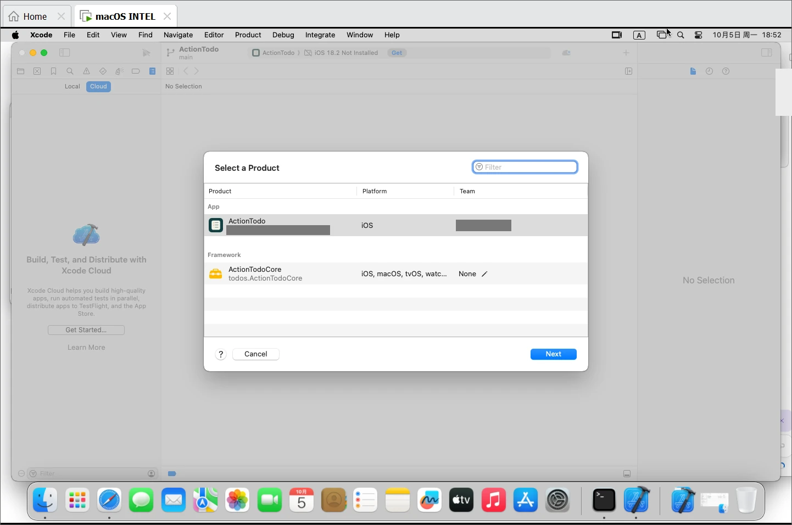Image resolution: width=792 pixels, height=525 pixels.
Task: Click the Xcode Cloud status icon in toolbar
Action: click(x=566, y=53)
